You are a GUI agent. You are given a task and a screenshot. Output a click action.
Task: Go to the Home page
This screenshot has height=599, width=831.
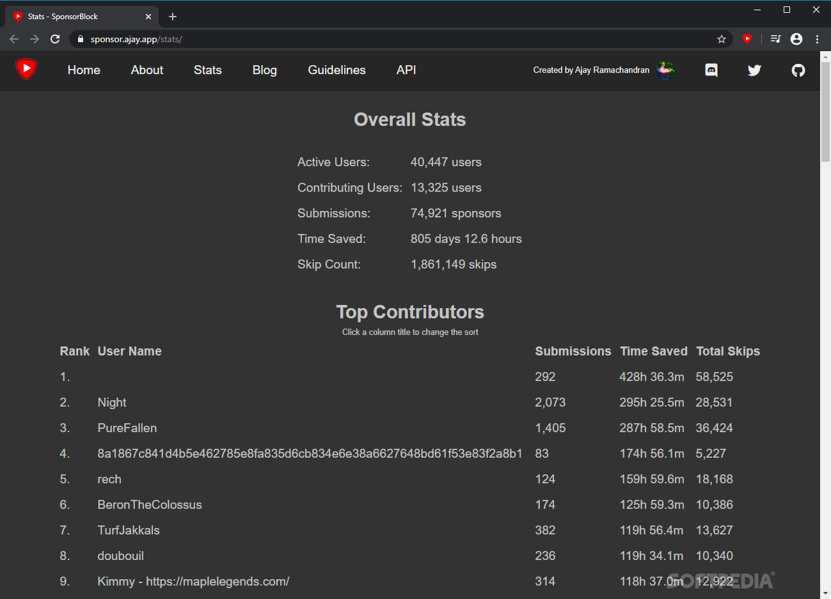[84, 70]
